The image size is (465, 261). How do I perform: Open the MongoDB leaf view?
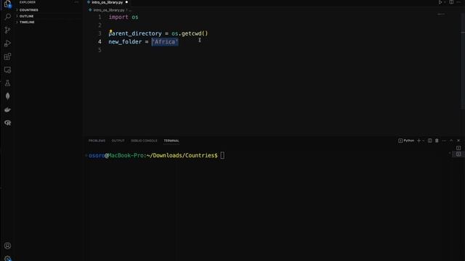[x=7, y=96]
